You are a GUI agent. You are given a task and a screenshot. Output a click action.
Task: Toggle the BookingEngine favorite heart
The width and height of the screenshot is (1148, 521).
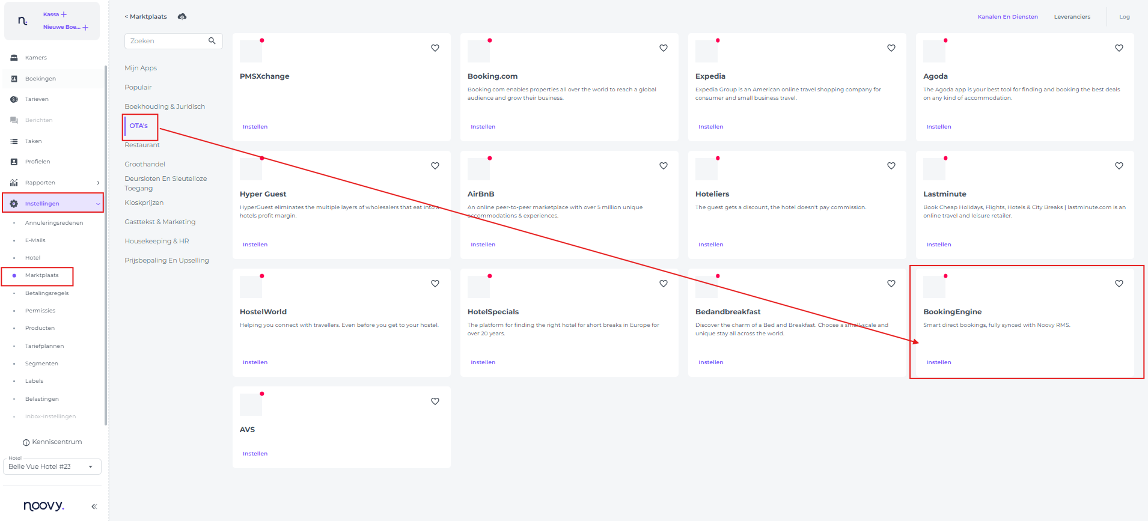point(1119,284)
